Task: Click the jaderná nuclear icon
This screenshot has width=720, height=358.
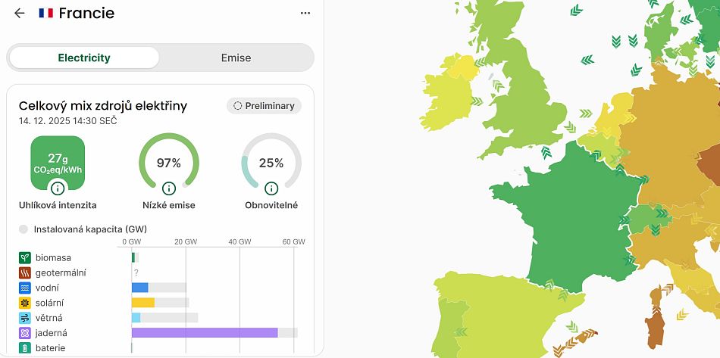Action: 24,333
